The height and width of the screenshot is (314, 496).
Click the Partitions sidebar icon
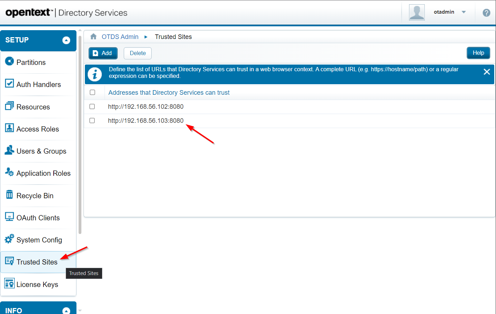(9, 61)
